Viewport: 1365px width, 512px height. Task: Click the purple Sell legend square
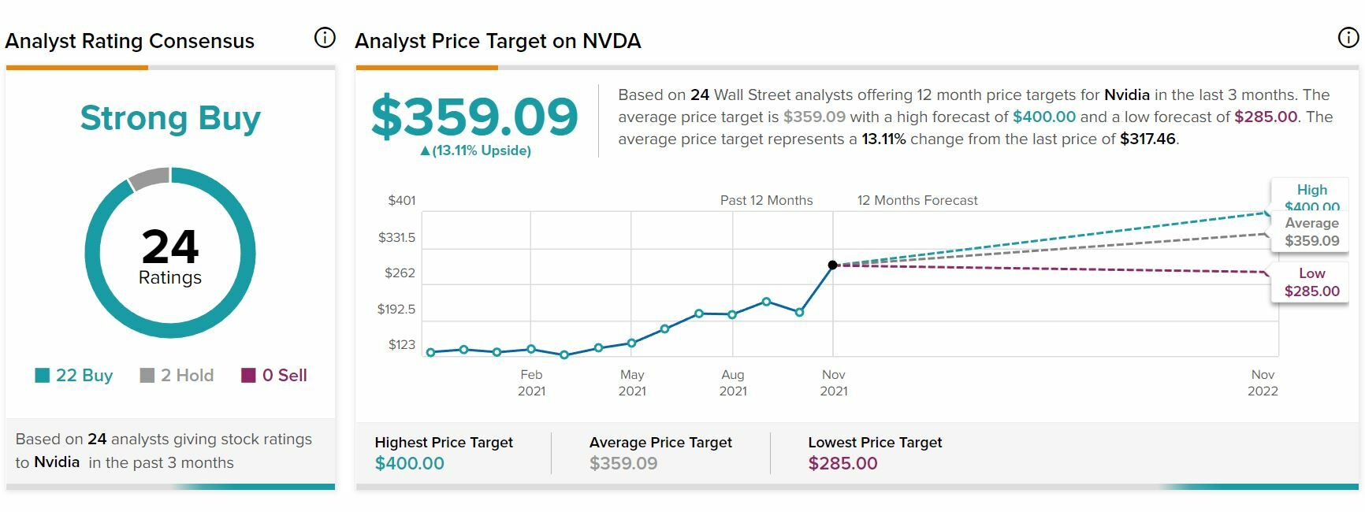click(248, 376)
